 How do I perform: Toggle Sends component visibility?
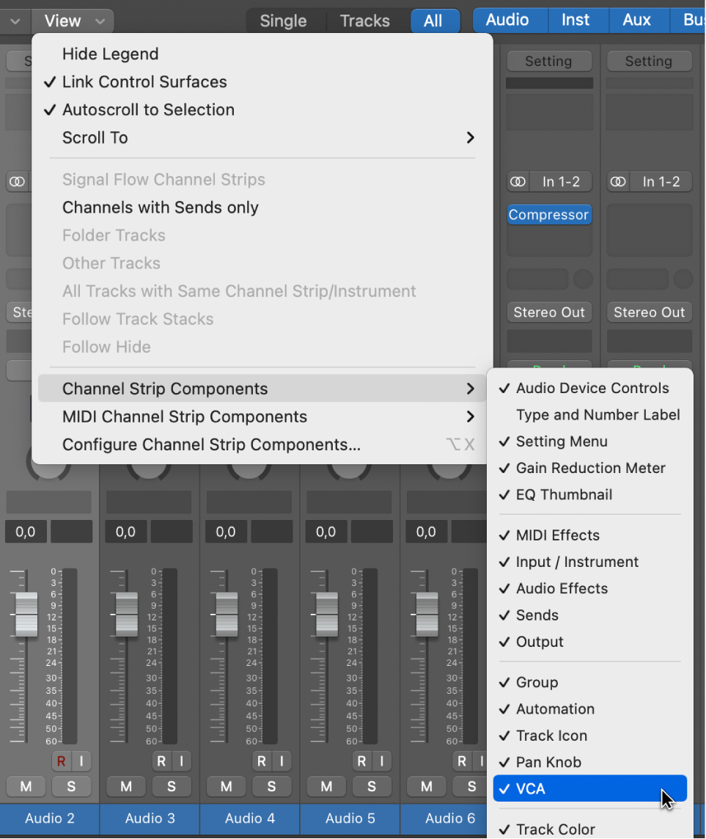(x=590, y=615)
